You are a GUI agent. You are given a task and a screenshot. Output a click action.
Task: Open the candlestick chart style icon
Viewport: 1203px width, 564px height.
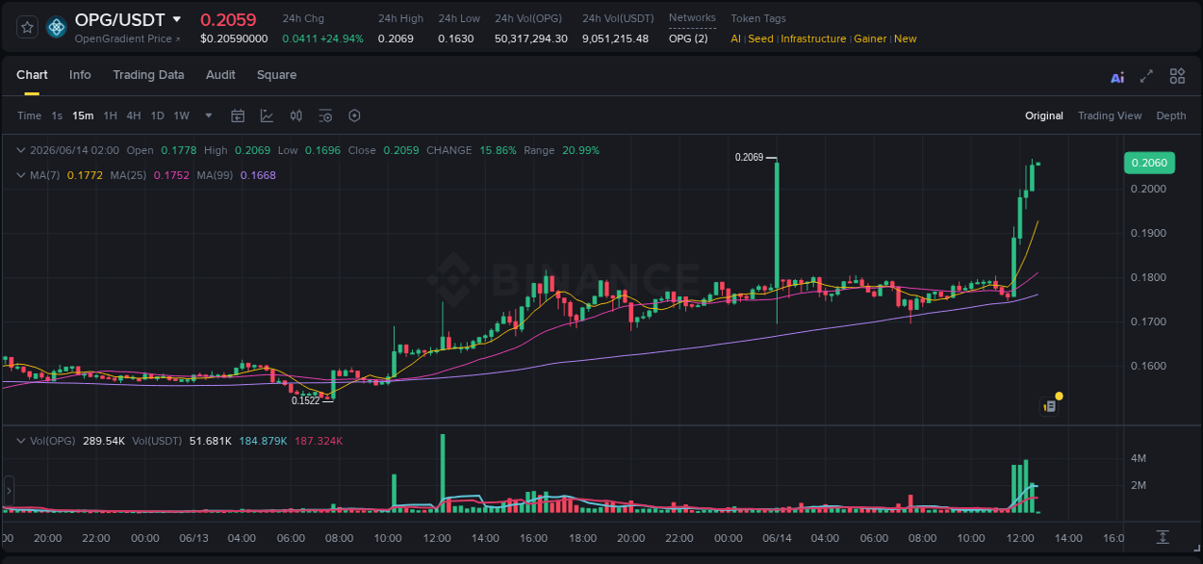(296, 115)
